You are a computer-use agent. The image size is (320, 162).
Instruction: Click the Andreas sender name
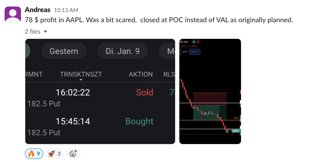click(37, 10)
